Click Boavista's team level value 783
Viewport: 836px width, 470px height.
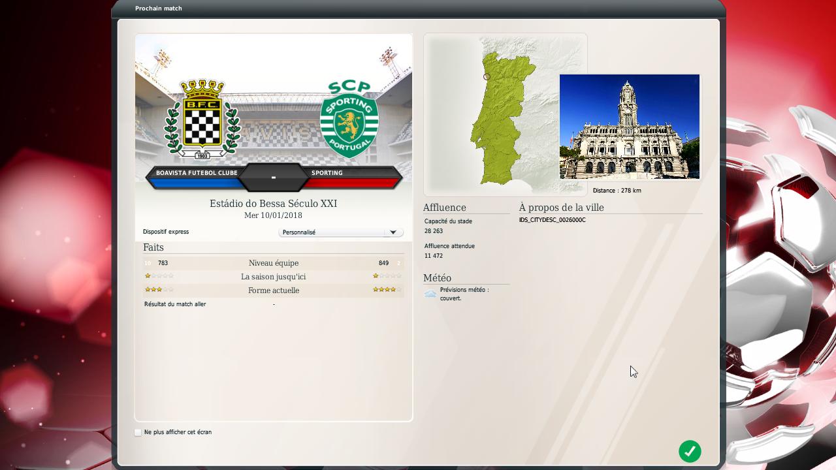[x=163, y=263]
